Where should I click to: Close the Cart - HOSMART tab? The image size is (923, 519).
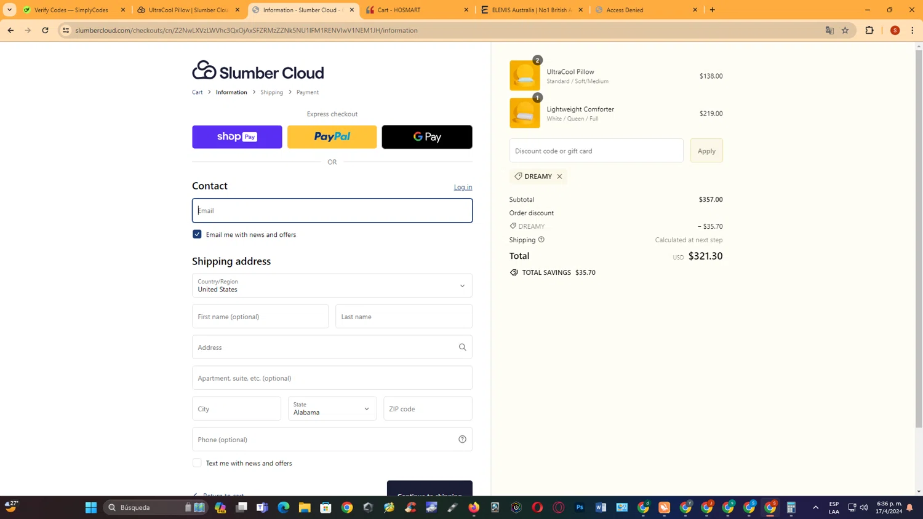click(466, 10)
